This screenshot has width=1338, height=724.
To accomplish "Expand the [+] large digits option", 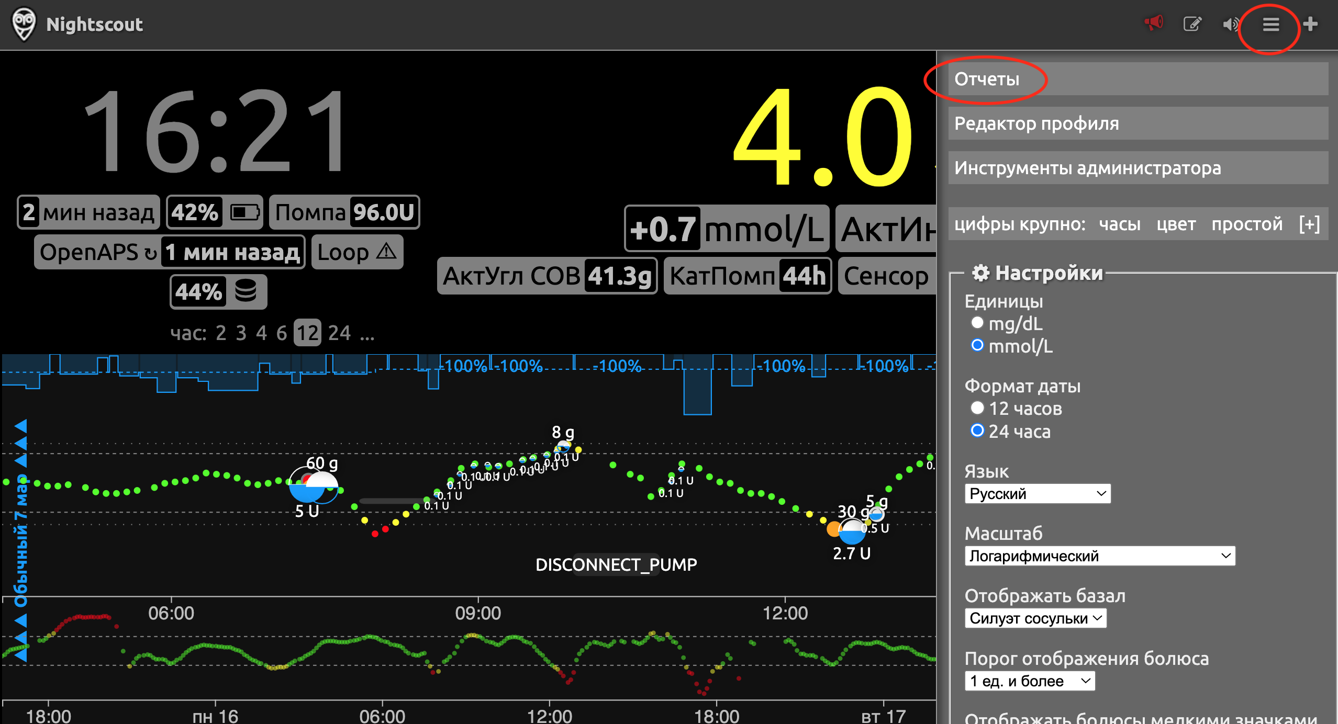I will (x=1309, y=224).
